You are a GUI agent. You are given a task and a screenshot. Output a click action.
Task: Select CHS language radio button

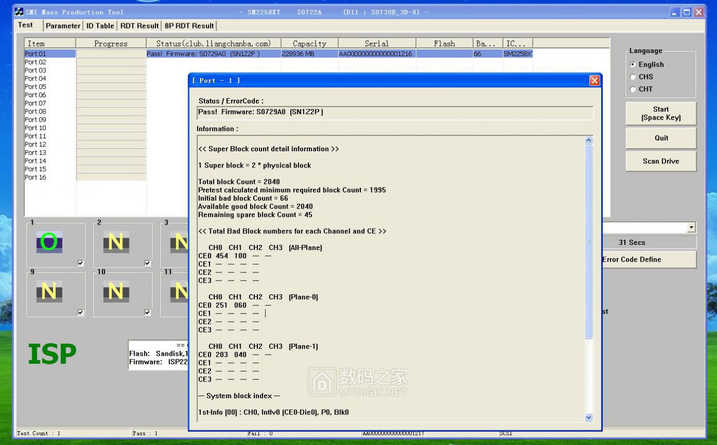point(633,77)
